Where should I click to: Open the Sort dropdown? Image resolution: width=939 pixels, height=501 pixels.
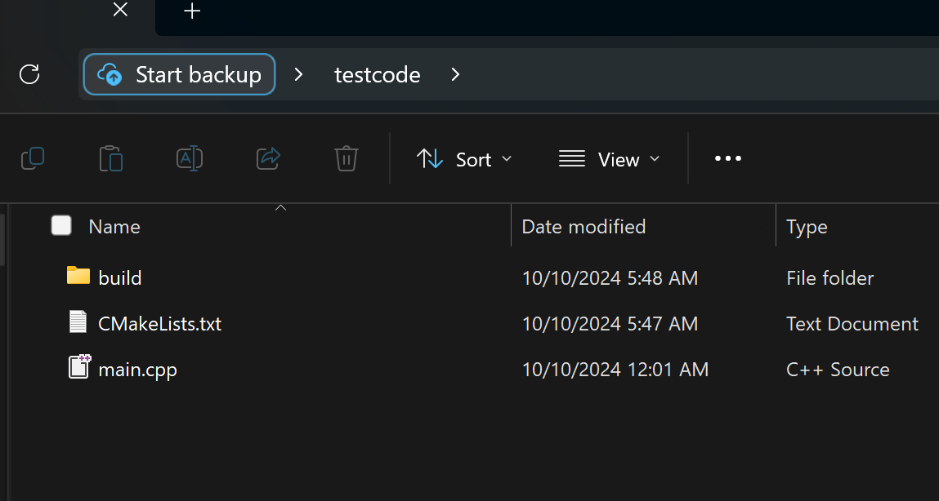click(464, 159)
